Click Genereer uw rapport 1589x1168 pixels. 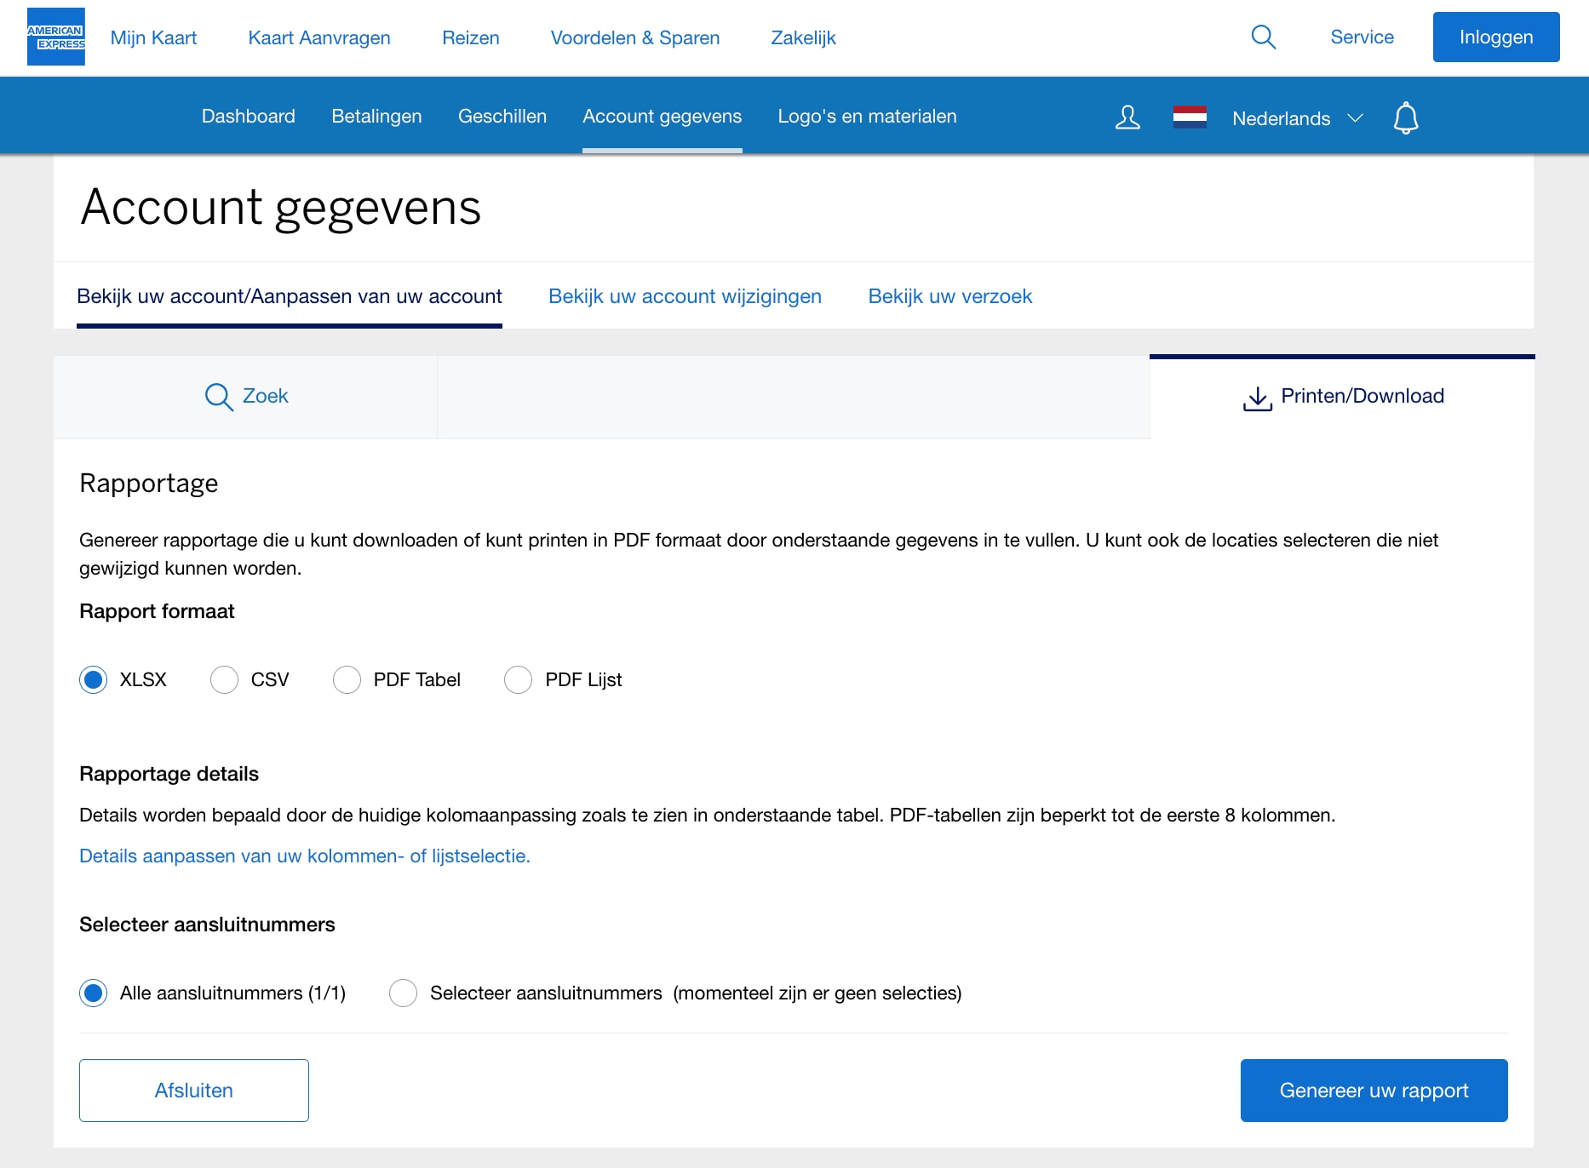1373,1090
